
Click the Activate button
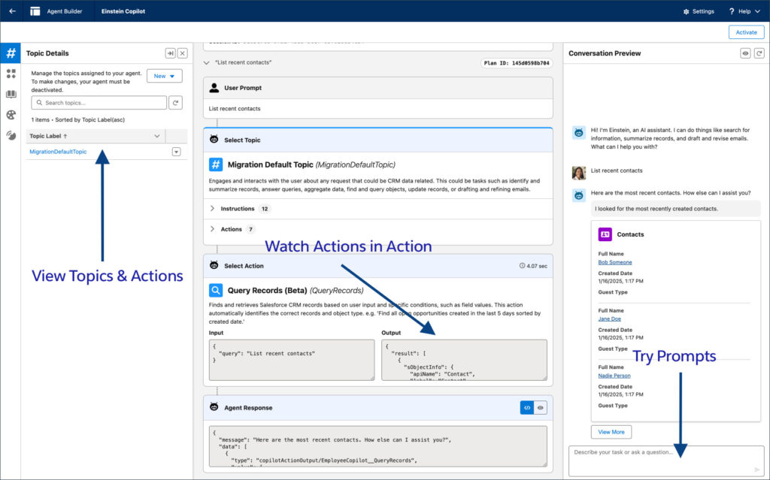point(746,32)
